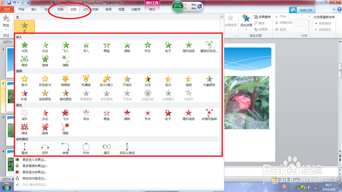
Task: Apply the 直线 motion path
Action: coord(24,148)
